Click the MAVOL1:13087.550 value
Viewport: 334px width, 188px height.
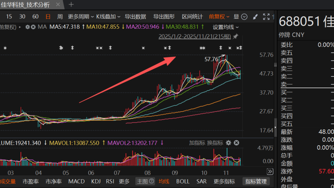74,143
